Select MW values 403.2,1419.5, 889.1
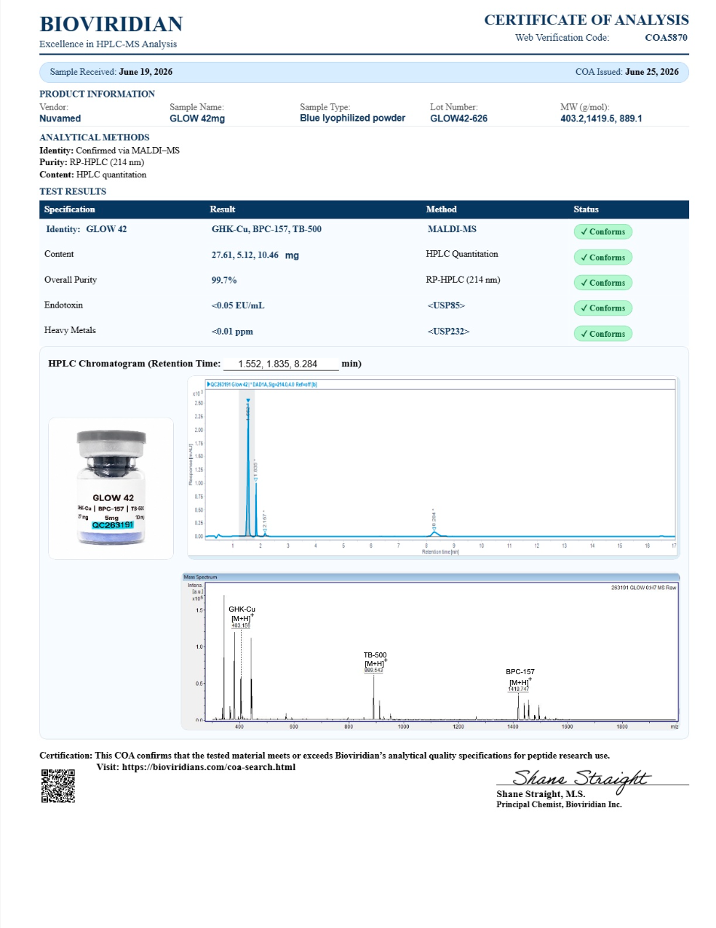The height and width of the screenshot is (928, 716). (x=601, y=119)
